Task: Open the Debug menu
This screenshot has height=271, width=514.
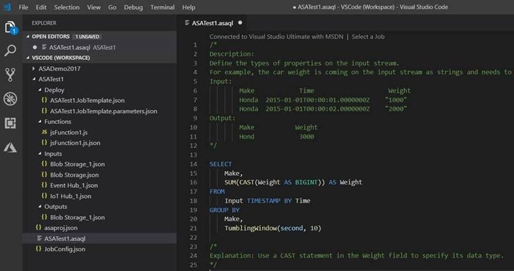Action: click(x=133, y=7)
